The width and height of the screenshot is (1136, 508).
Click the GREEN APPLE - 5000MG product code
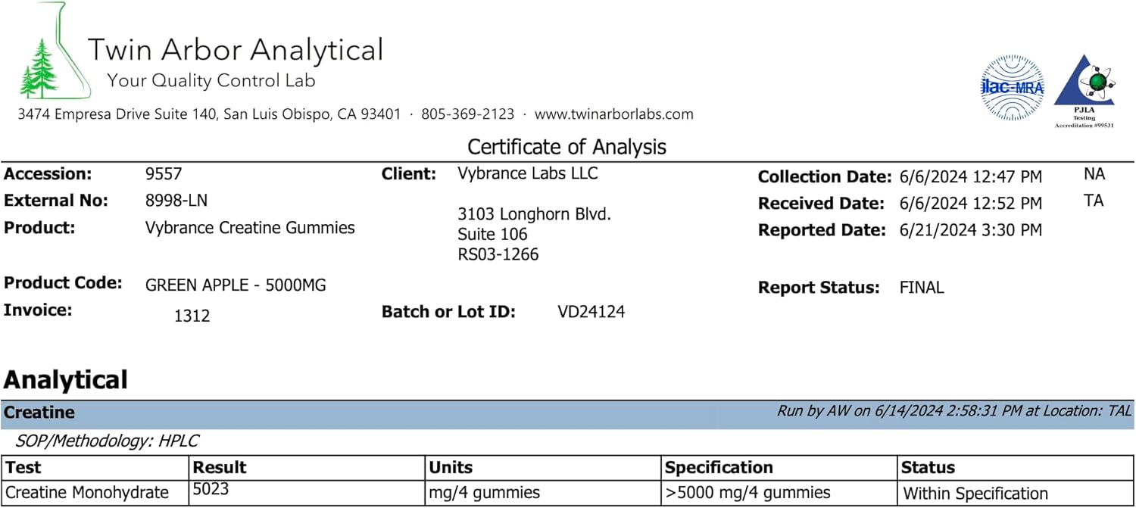click(236, 285)
